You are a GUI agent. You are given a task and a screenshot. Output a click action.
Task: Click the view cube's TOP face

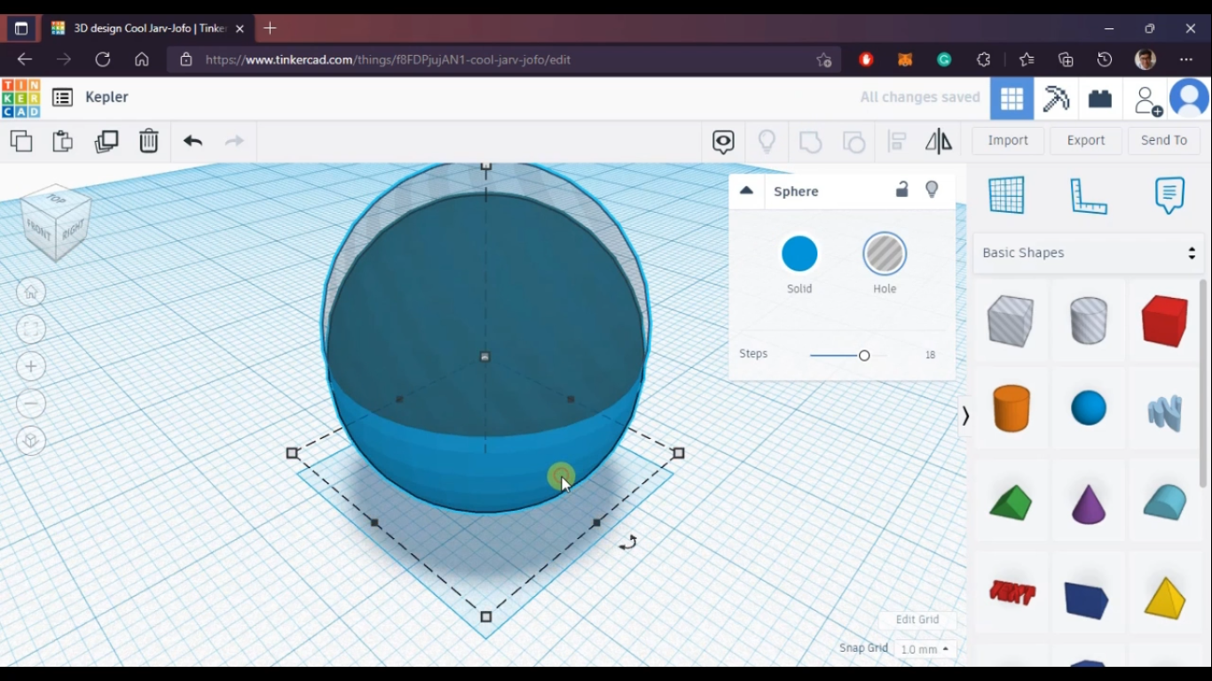(x=57, y=199)
